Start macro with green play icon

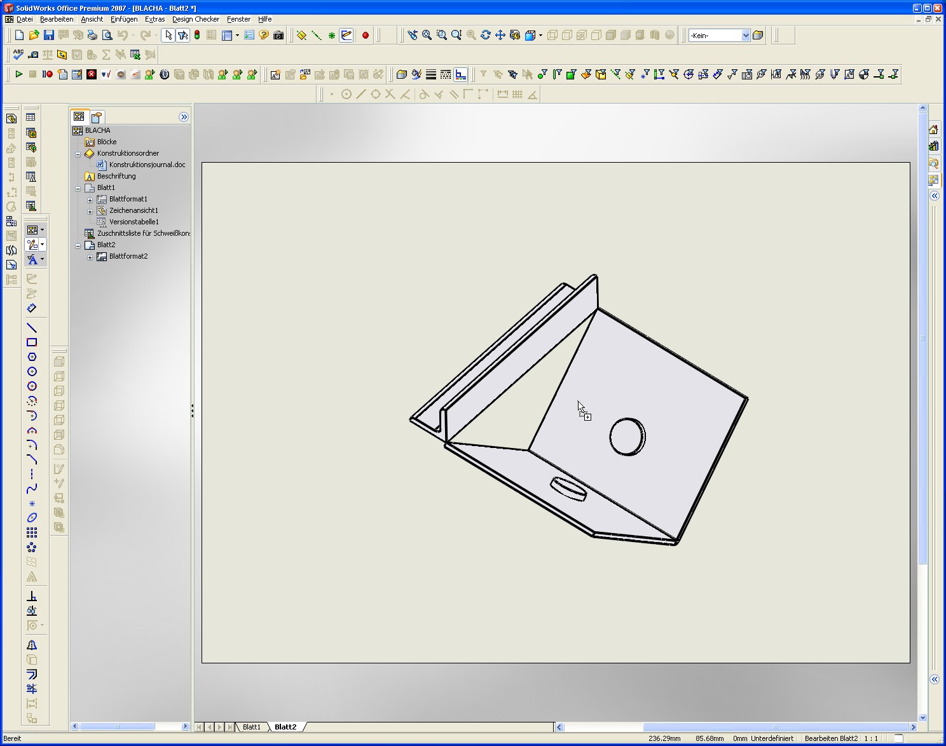point(18,74)
